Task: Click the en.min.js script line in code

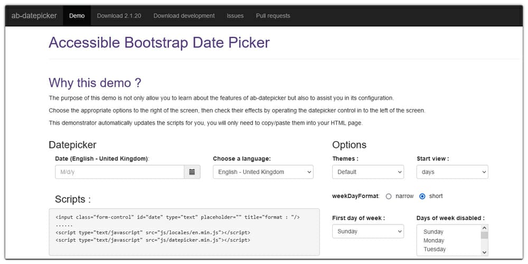Action: point(153,233)
